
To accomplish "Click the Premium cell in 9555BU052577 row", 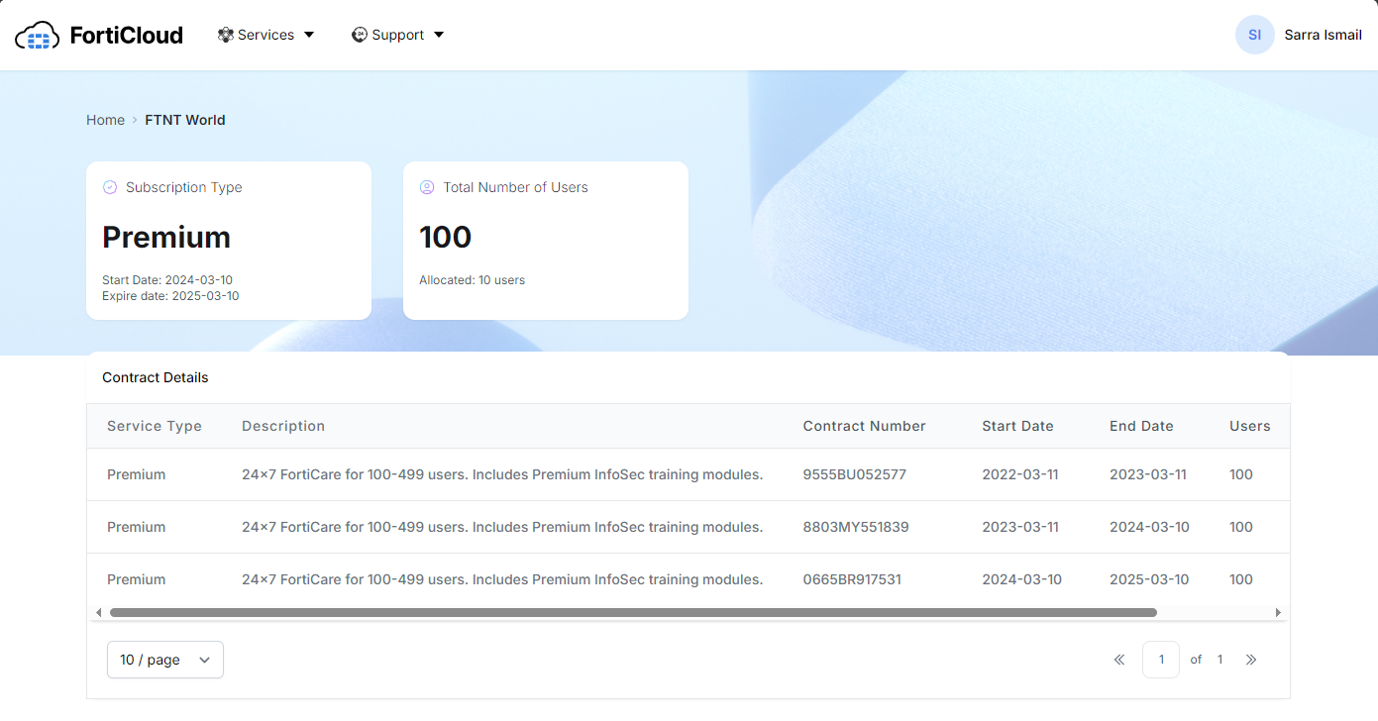I will click(136, 474).
